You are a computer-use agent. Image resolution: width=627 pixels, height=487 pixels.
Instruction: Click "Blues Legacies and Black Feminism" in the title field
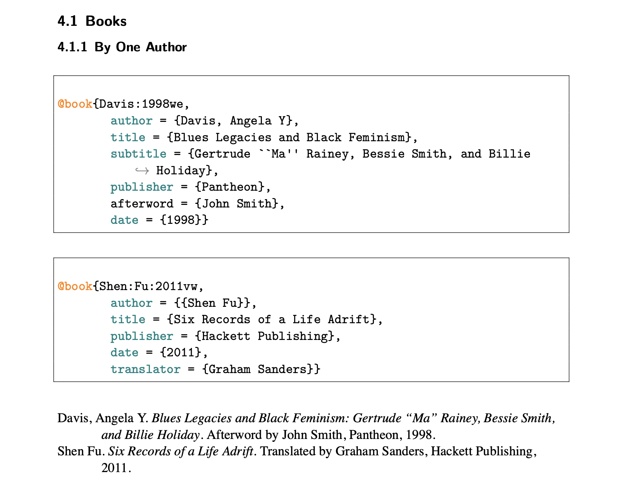(289, 138)
